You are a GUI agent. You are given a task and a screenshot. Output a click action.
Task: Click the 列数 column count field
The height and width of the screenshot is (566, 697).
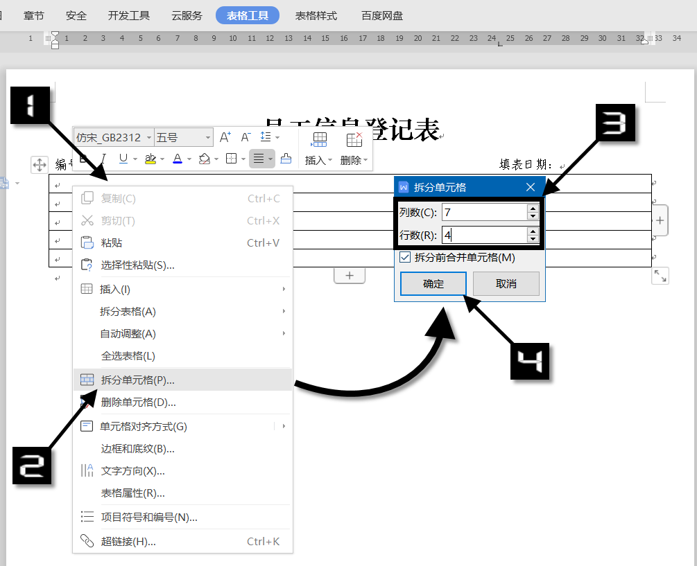(x=484, y=212)
